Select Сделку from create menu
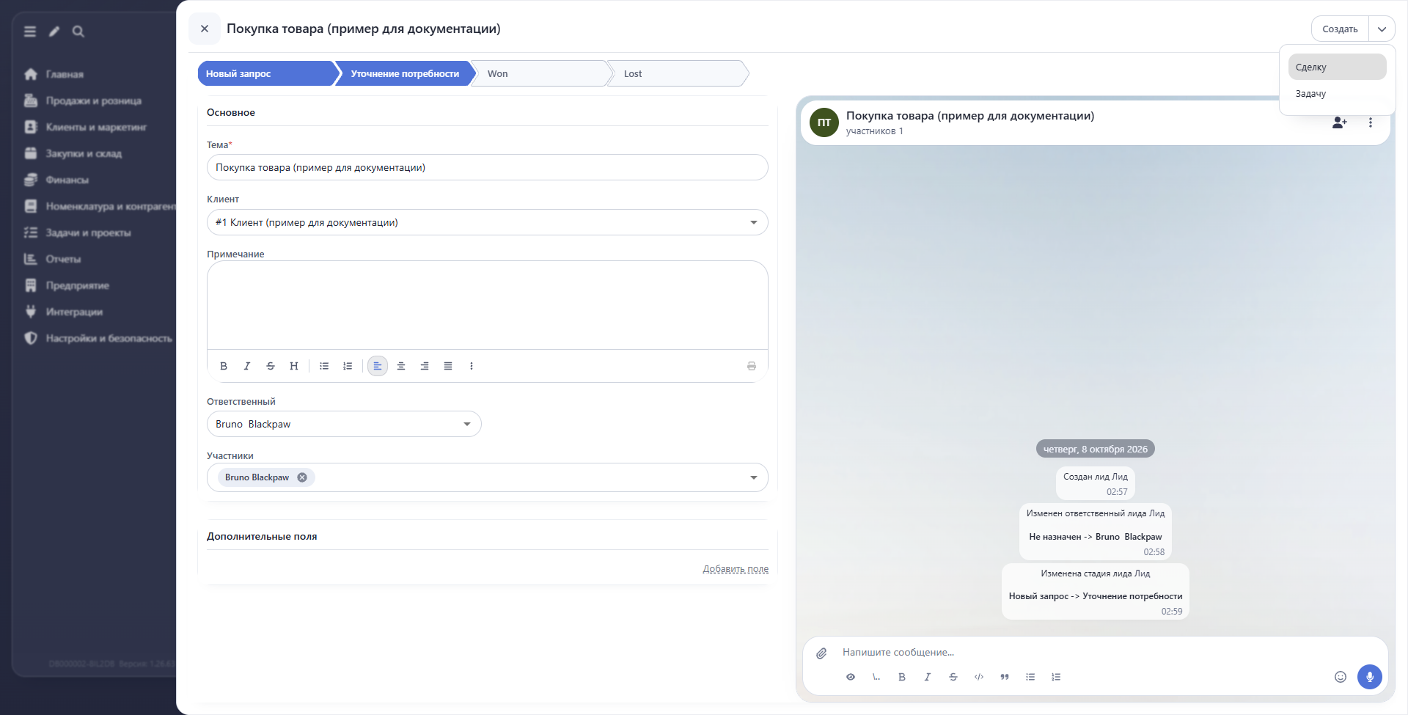The height and width of the screenshot is (715, 1408). (1337, 67)
